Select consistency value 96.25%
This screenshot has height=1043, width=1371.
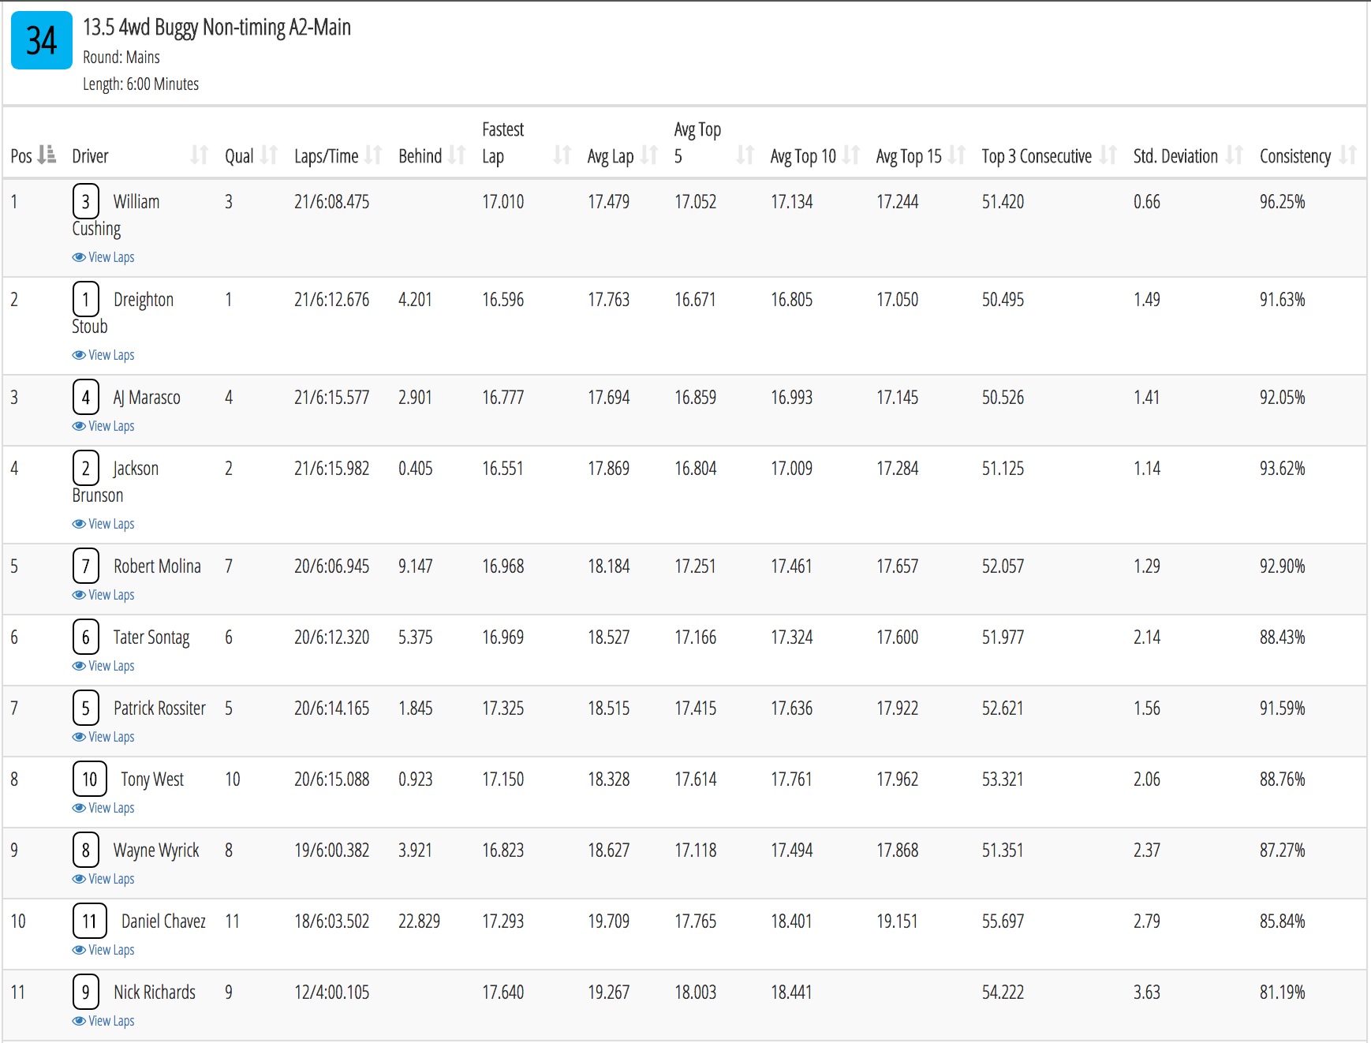coord(1282,202)
